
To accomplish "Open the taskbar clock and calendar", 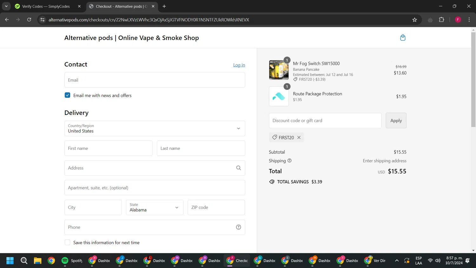I will (x=454, y=261).
